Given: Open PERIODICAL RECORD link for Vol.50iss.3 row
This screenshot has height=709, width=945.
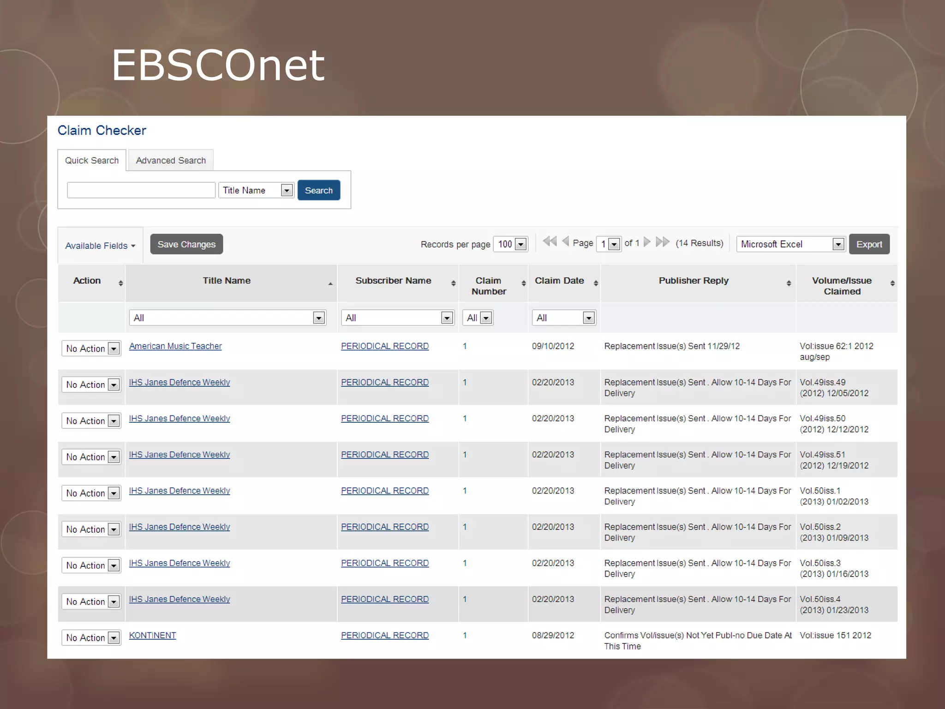Looking at the screenshot, I should tap(385, 563).
